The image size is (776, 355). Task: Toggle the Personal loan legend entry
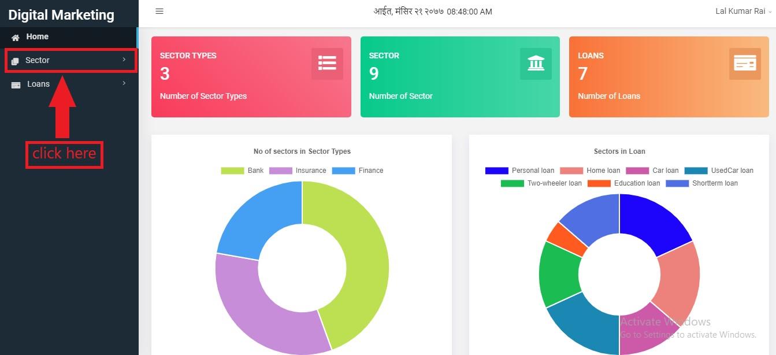point(519,171)
